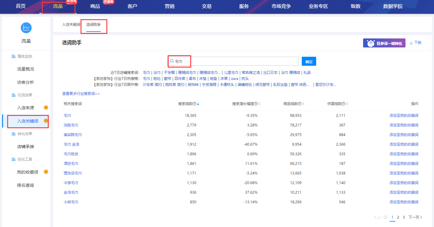Select 我的收藏词 in the sidebar
Image resolution: width=434 pixels, height=227 pixels.
[28, 172]
